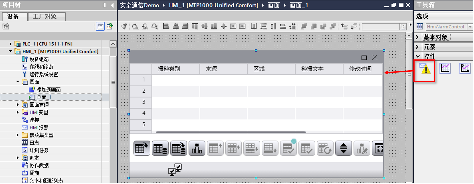This screenshot has width=474, height=184.
Task: Click the alarm table horizontal scrollbar
Action: click(231, 132)
